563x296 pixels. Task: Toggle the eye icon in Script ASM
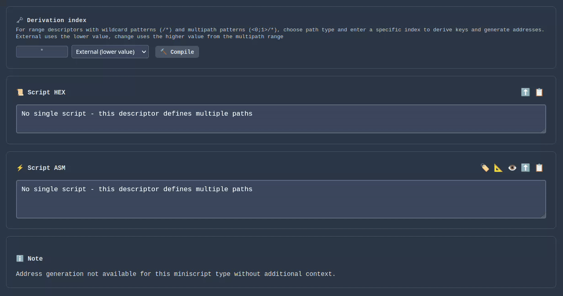coord(512,168)
